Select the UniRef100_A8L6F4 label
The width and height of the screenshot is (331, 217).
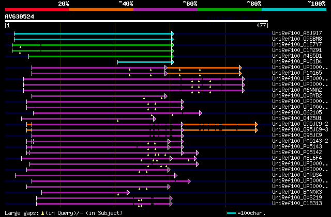[x=297, y=158]
